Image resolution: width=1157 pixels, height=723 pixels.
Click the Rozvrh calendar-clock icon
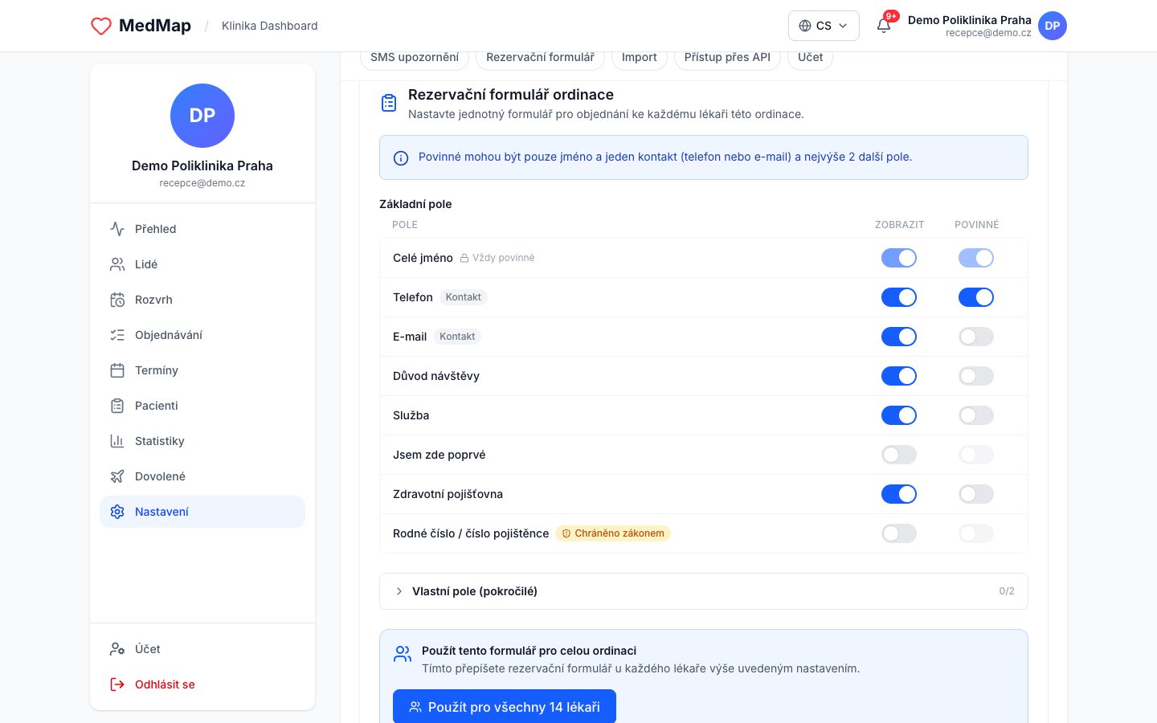click(x=117, y=300)
